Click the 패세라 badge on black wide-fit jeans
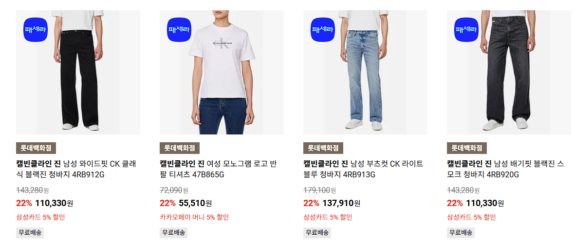The height and width of the screenshot is (247, 574). click(x=36, y=30)
